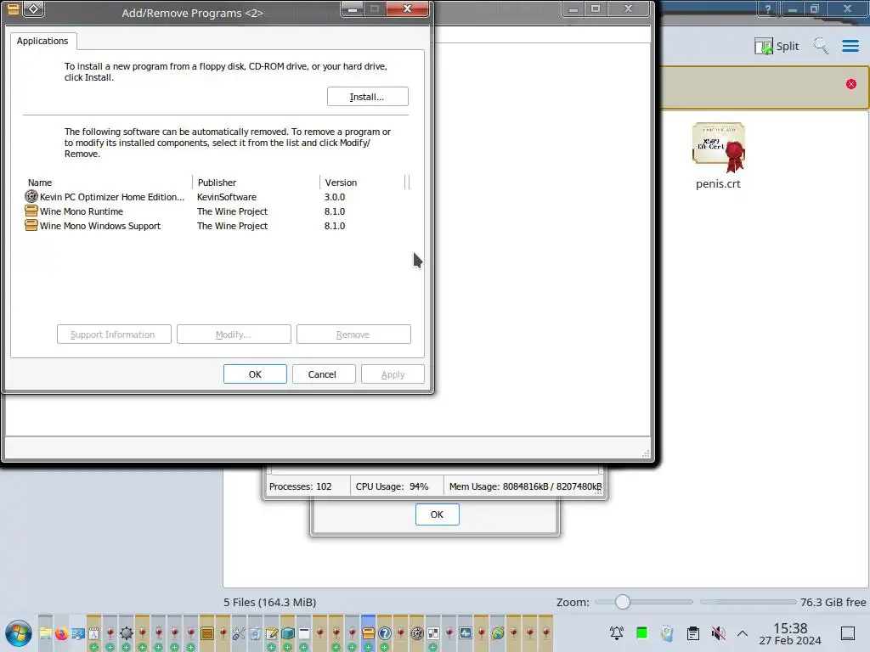Click the X509 certificate file thumbnail

click(x=719, y=147)
